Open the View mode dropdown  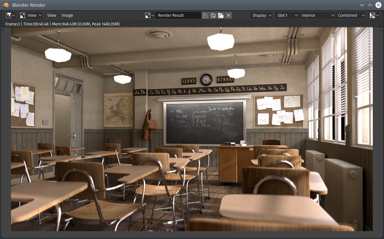[x=31, y=15]
